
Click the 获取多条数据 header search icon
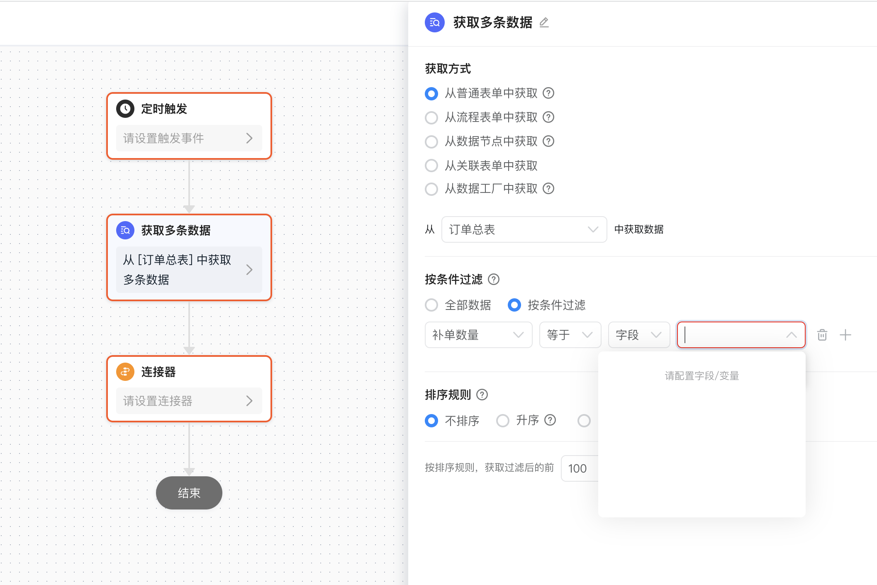tap(435, 22)
